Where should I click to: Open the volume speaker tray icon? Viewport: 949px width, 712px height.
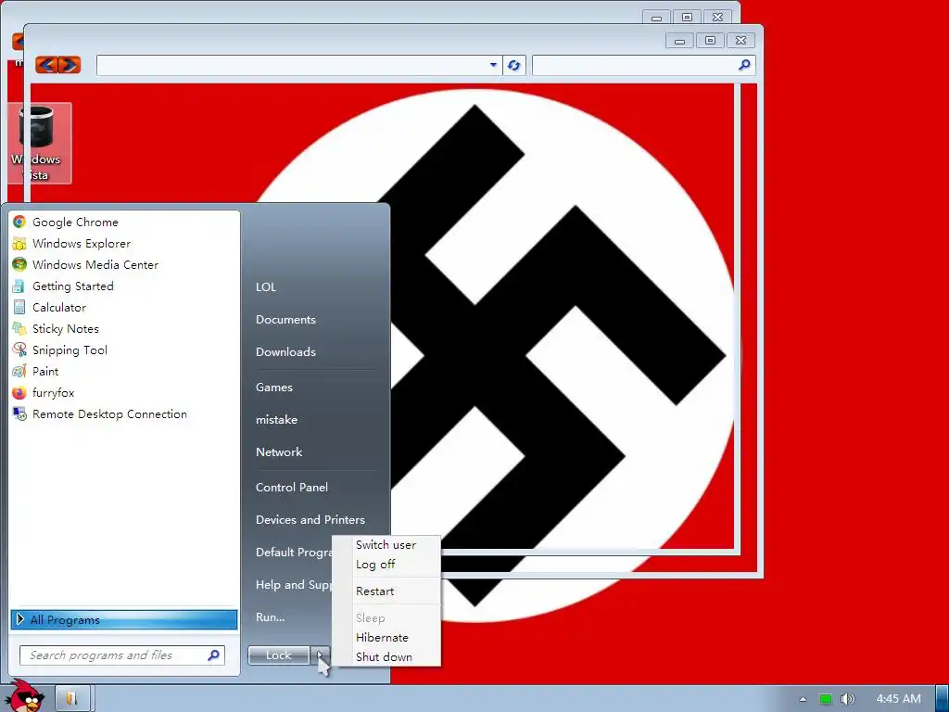tap(847, 699)
